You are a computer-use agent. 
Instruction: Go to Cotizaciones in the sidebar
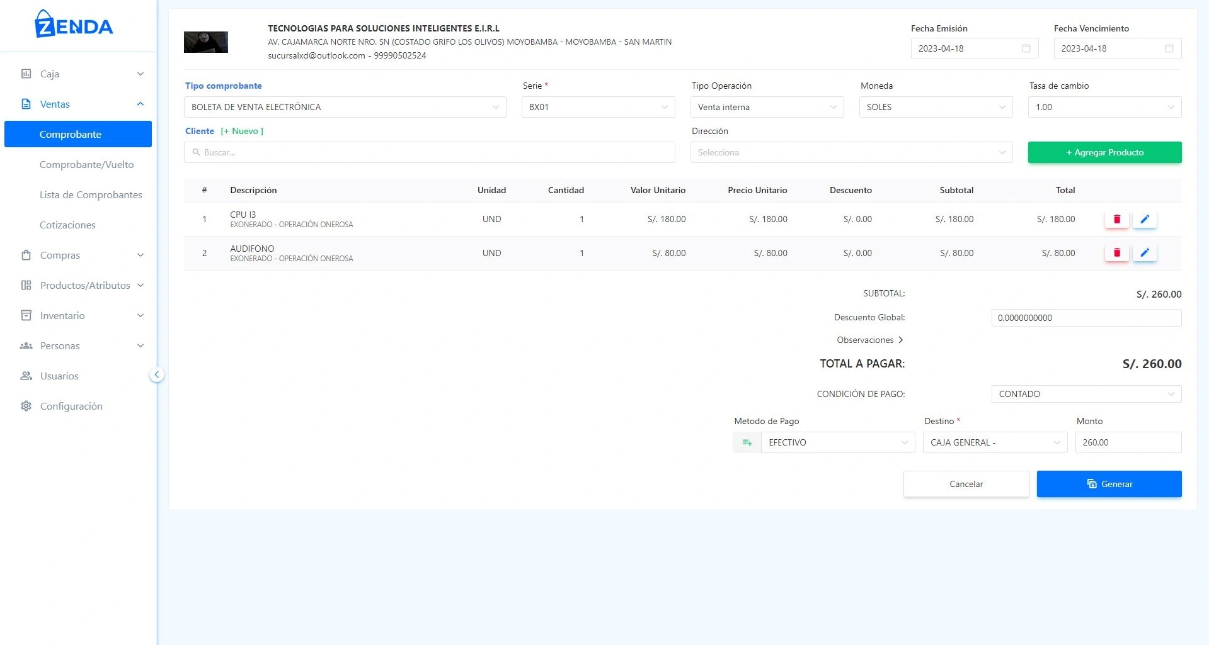[x=67, y=225]
